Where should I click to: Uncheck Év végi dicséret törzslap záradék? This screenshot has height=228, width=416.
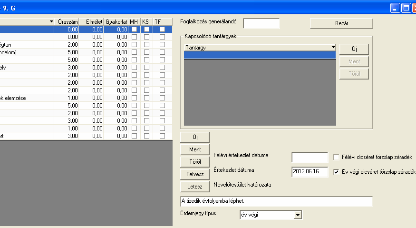click(x=336, y=172)
